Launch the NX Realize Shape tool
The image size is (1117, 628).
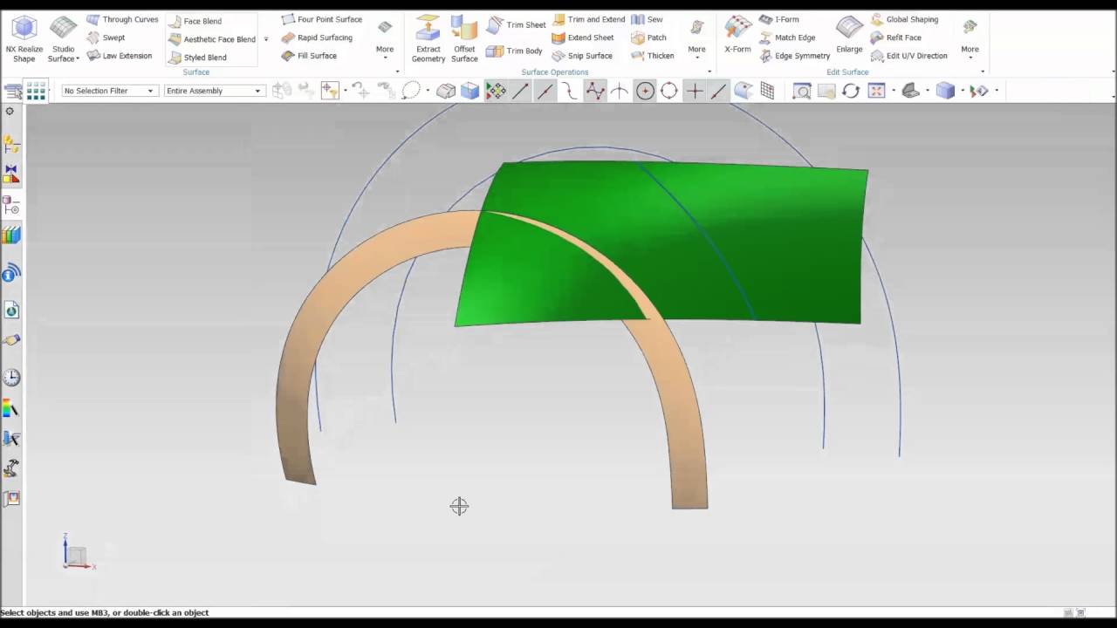click(x=24, y=39)
